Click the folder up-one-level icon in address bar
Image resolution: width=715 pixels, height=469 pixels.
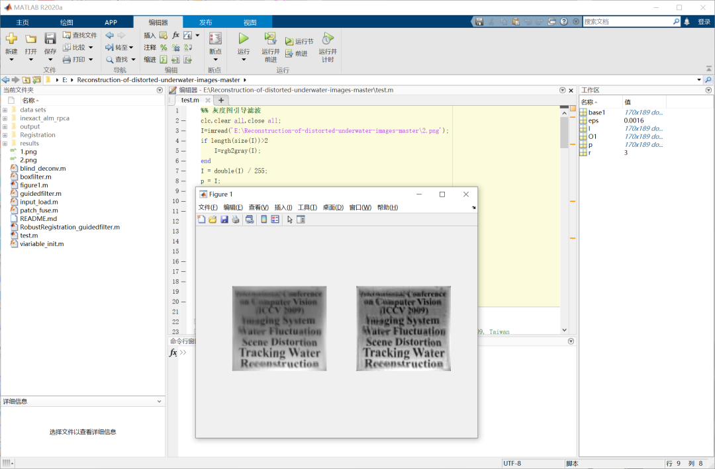26,80
